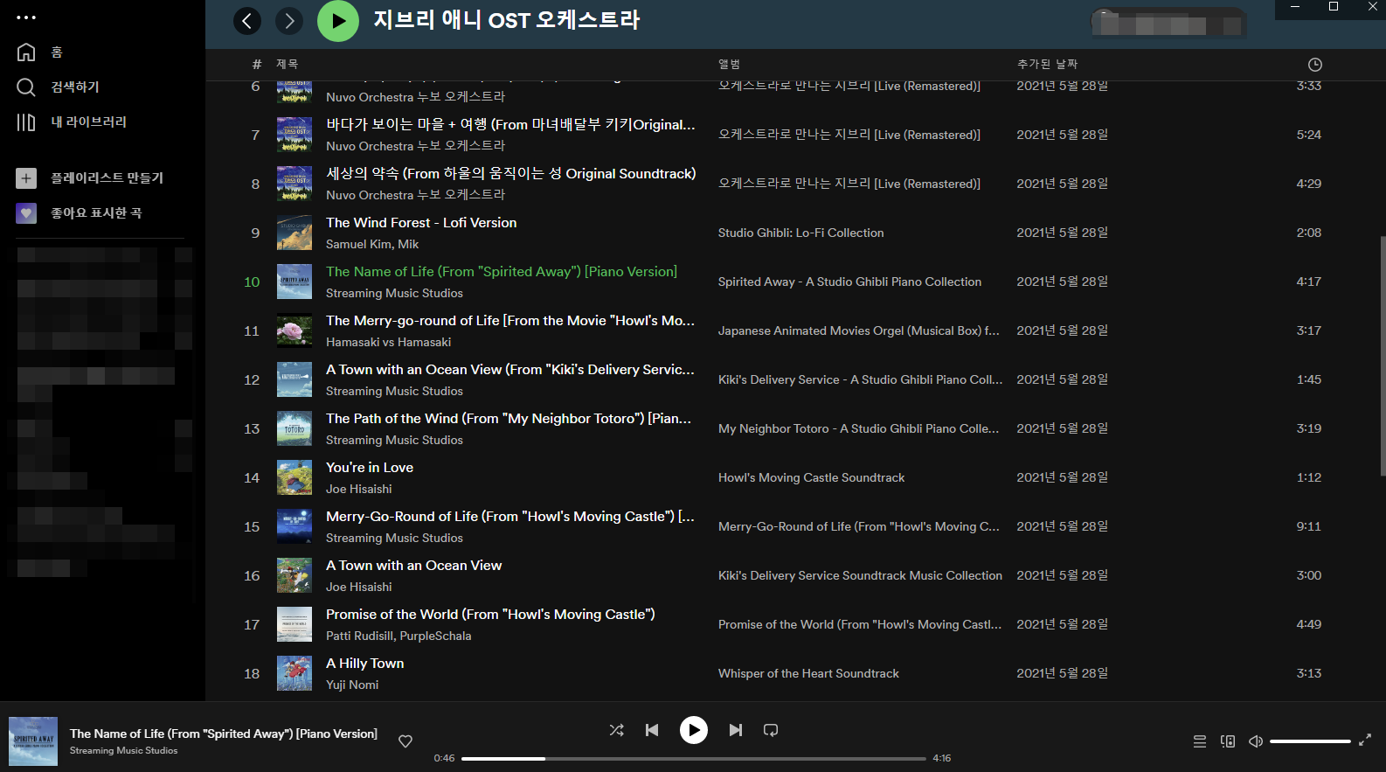Open now-playing title The Name of Life

(x=224, y=734)
